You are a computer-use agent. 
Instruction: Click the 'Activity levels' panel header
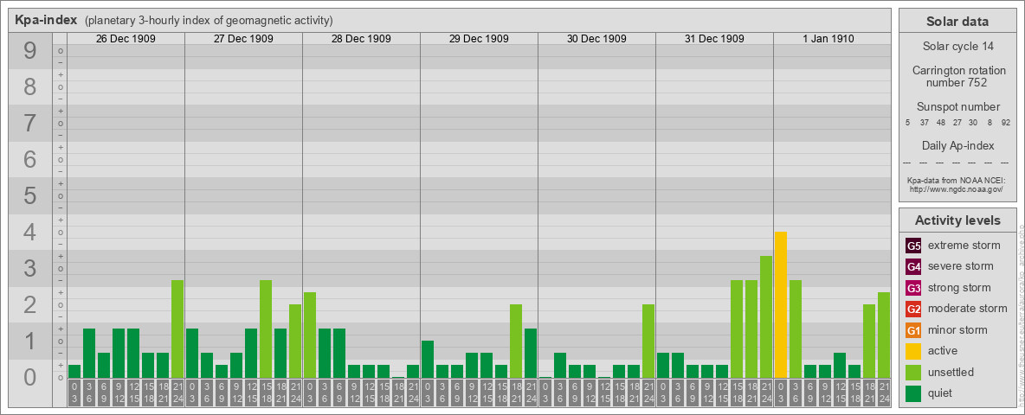coord(957,220)
